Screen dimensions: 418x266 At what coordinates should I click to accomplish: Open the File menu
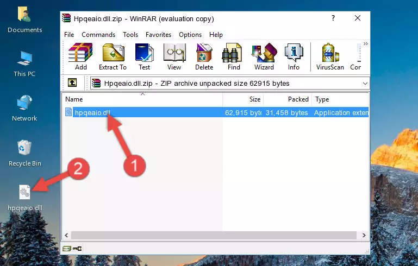69,35
